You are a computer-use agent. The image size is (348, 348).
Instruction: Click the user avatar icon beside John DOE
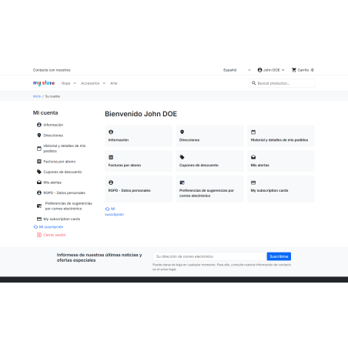coord(259,70)
